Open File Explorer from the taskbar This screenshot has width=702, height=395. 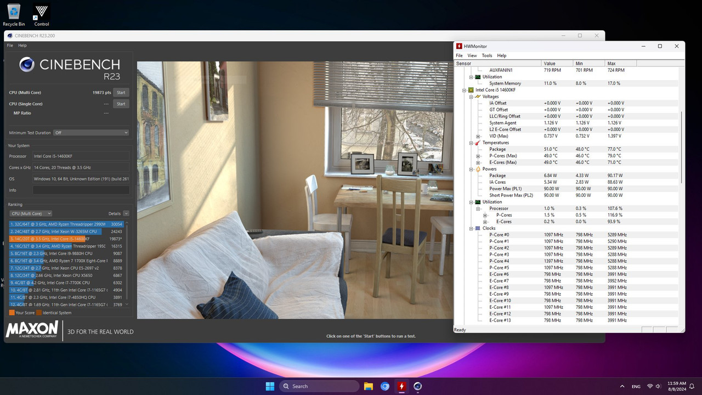[x=369, y=386]
